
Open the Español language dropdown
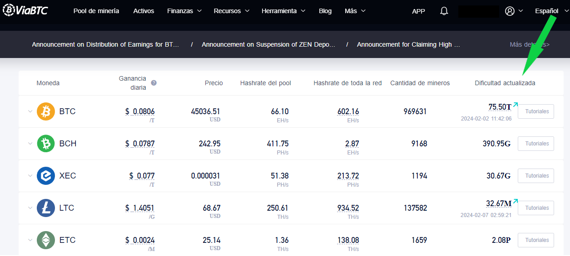click(x=552, y=11)
